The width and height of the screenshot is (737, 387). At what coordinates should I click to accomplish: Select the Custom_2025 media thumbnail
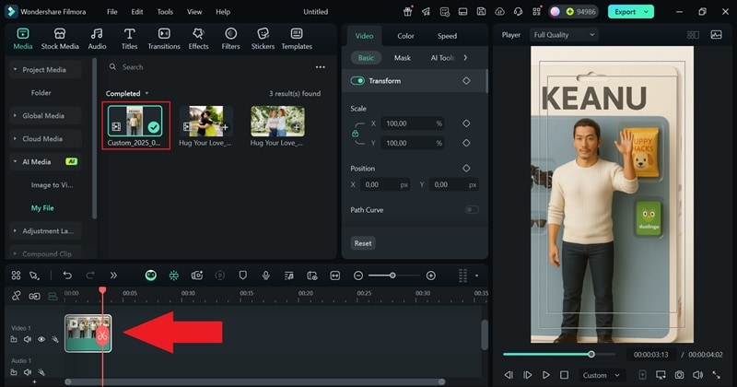(135, 121)
